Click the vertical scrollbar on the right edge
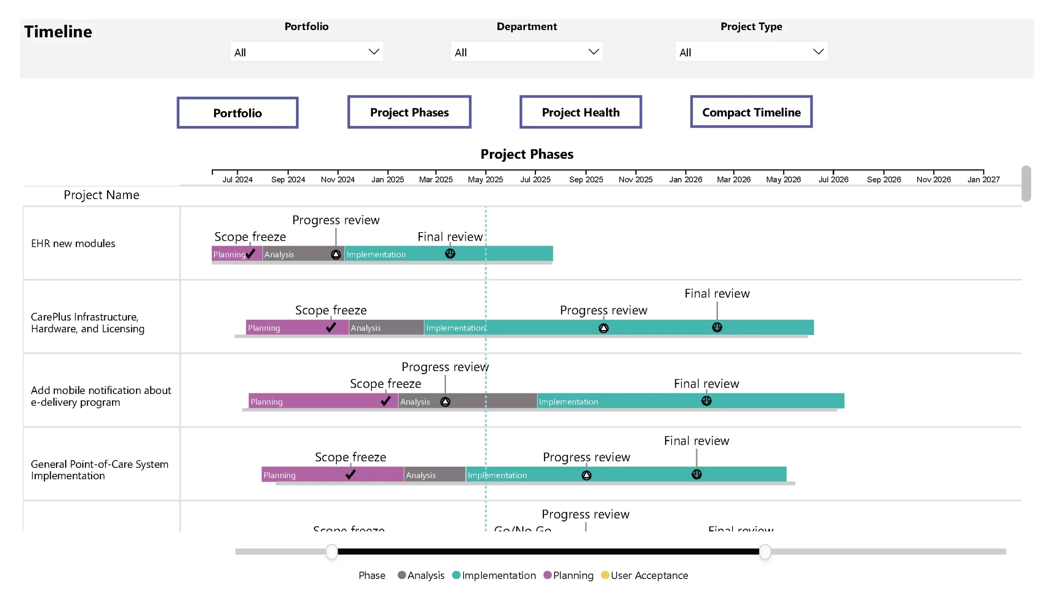This screenshot has width=1054, height=609. click(x=1026, y=184)
